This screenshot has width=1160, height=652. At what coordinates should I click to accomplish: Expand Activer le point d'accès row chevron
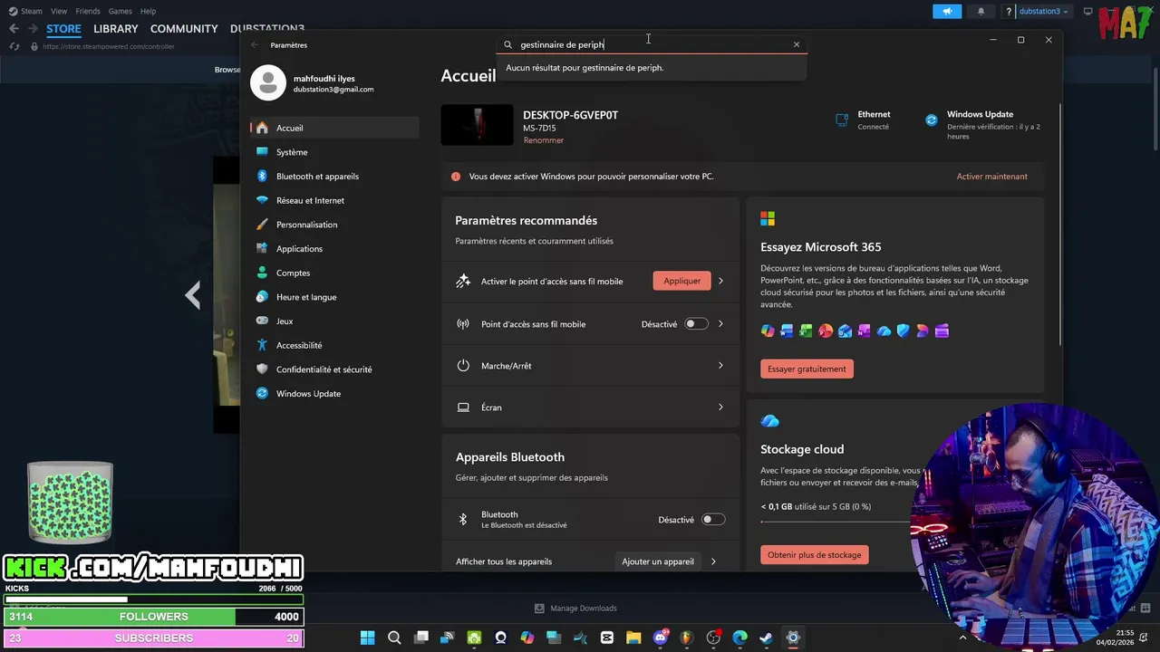(x=720, y=281)
